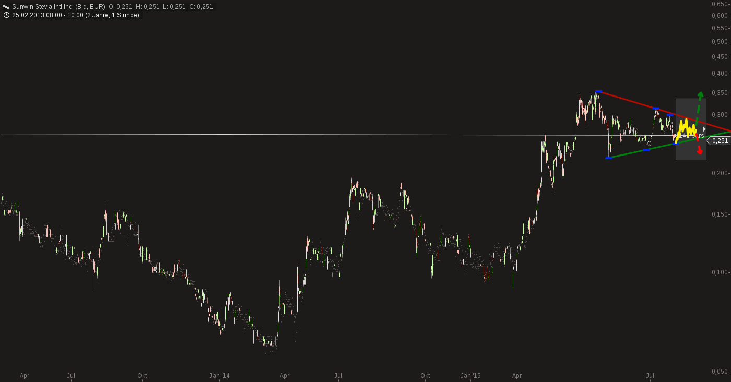Click the 0,050 price axis label
Image resolution: width=731 pixels, height=382 pixels.
click(x=720, y=372)
